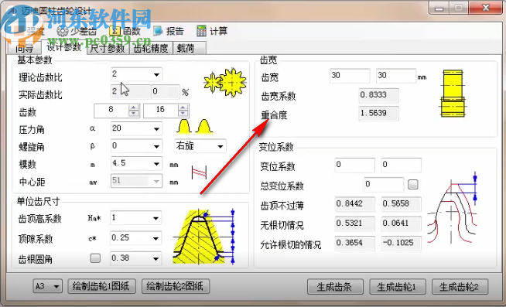
Task: Click the profile shift tooth curve diagram
Action: pyautogui.click(x=452, y=208)
